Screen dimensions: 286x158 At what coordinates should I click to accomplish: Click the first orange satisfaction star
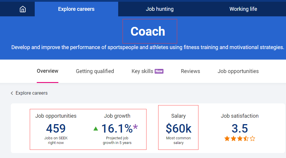[x=227, y=138]
